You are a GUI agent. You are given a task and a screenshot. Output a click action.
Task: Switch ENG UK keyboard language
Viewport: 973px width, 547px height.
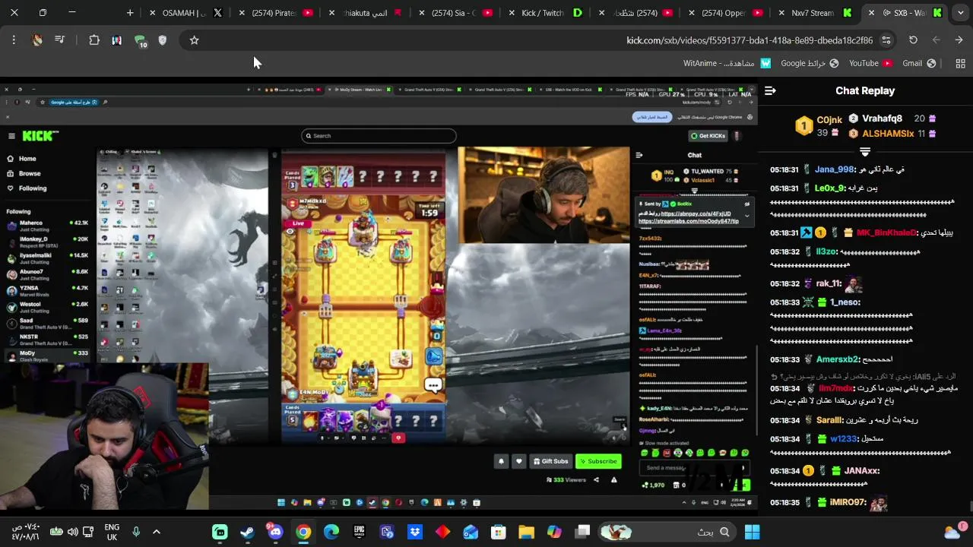(112, 532)
